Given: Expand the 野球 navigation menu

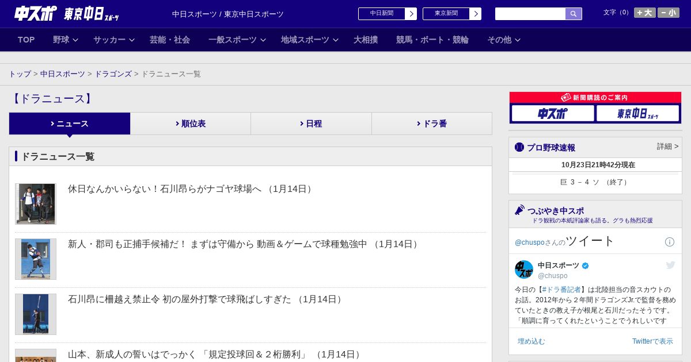Looking at the screenshot, I should (65, 40).
